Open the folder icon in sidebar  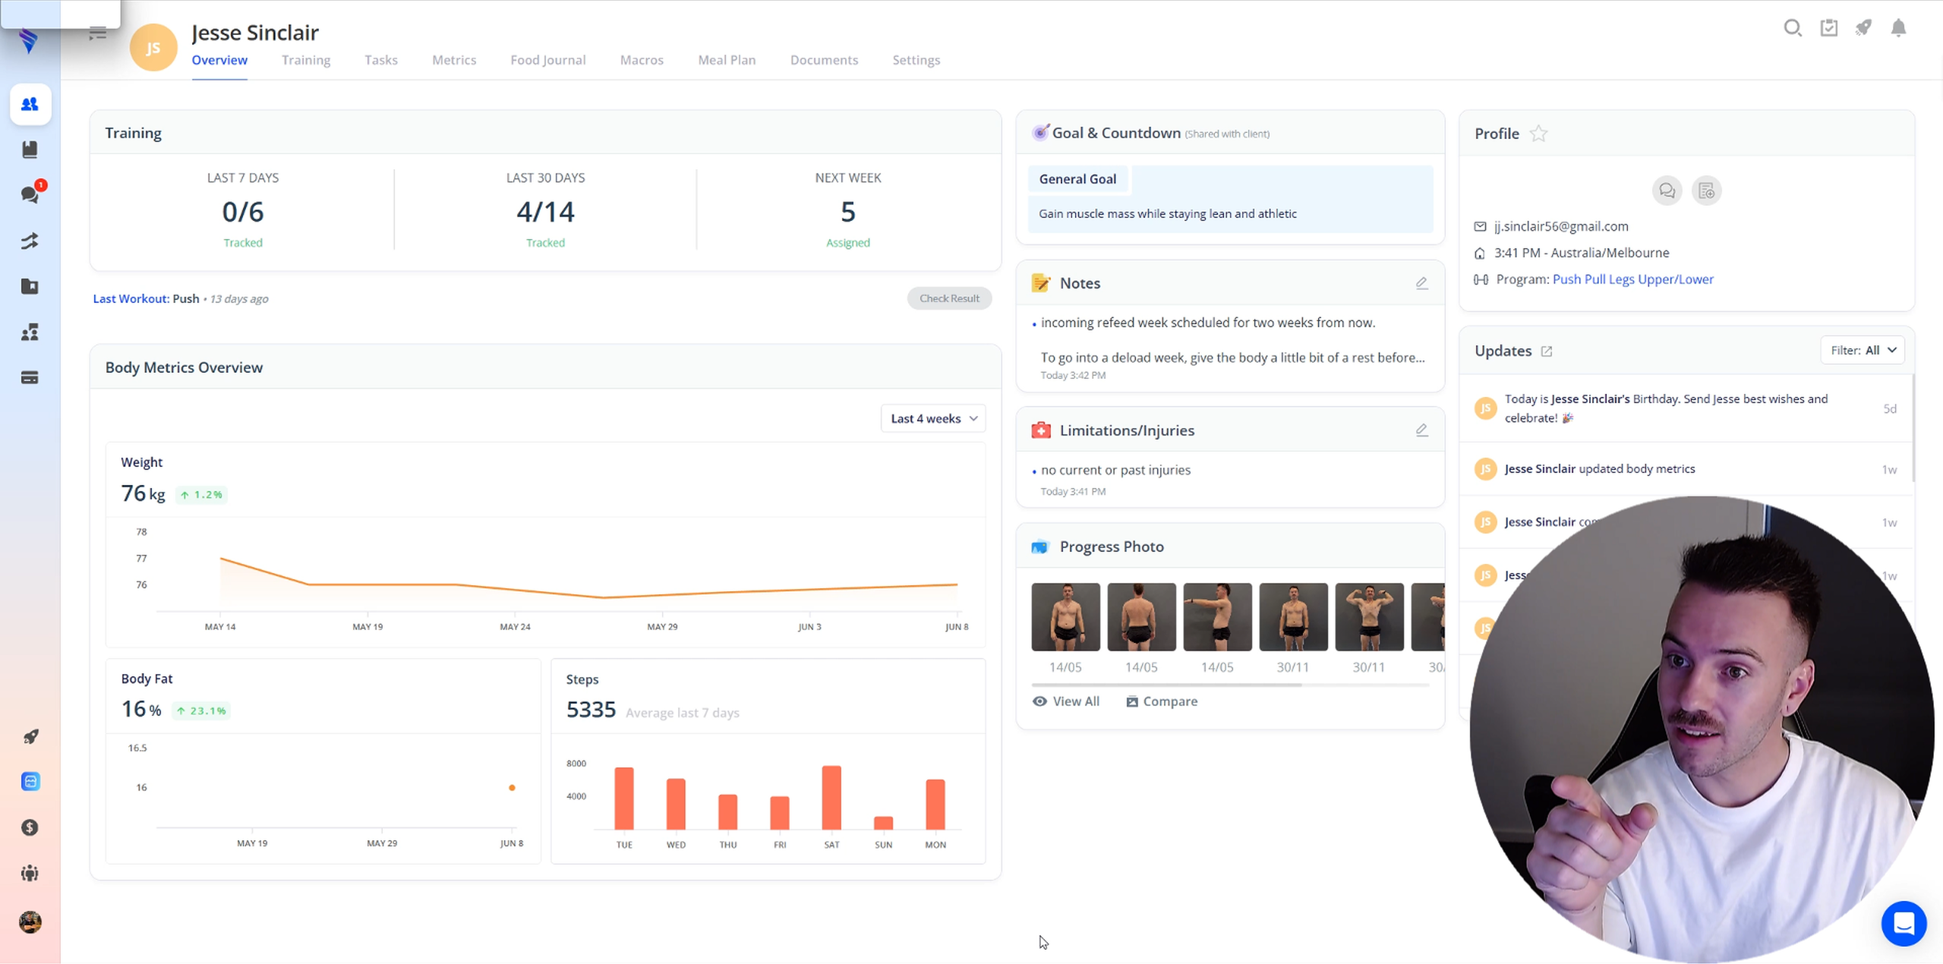coord(30,286)
